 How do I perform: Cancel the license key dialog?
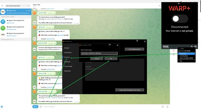pyautogui.click(x=97, y=59)
